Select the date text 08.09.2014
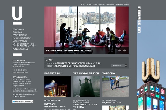The width and height of the screenshot is (166, 110). point(50,66)
